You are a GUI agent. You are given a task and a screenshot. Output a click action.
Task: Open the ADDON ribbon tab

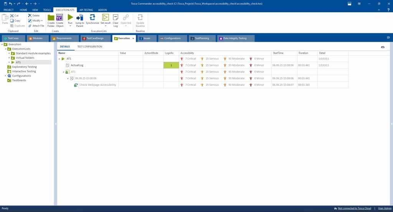point(102,10)
